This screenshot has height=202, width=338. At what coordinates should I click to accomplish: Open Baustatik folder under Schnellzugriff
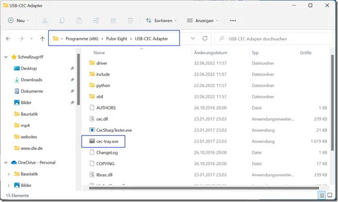point(29,114)
